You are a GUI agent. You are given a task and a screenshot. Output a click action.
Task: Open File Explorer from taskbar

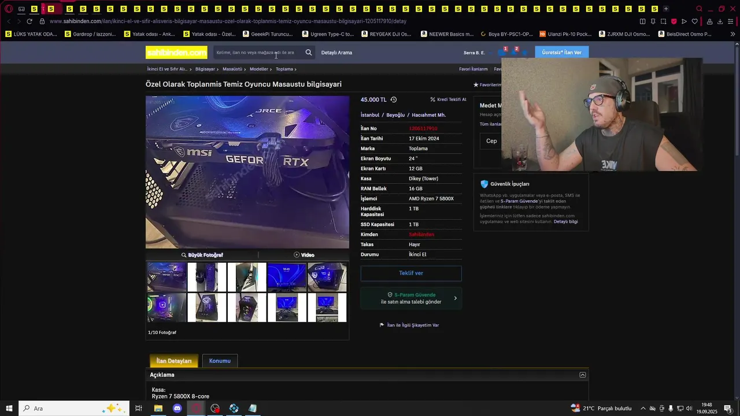158,408
